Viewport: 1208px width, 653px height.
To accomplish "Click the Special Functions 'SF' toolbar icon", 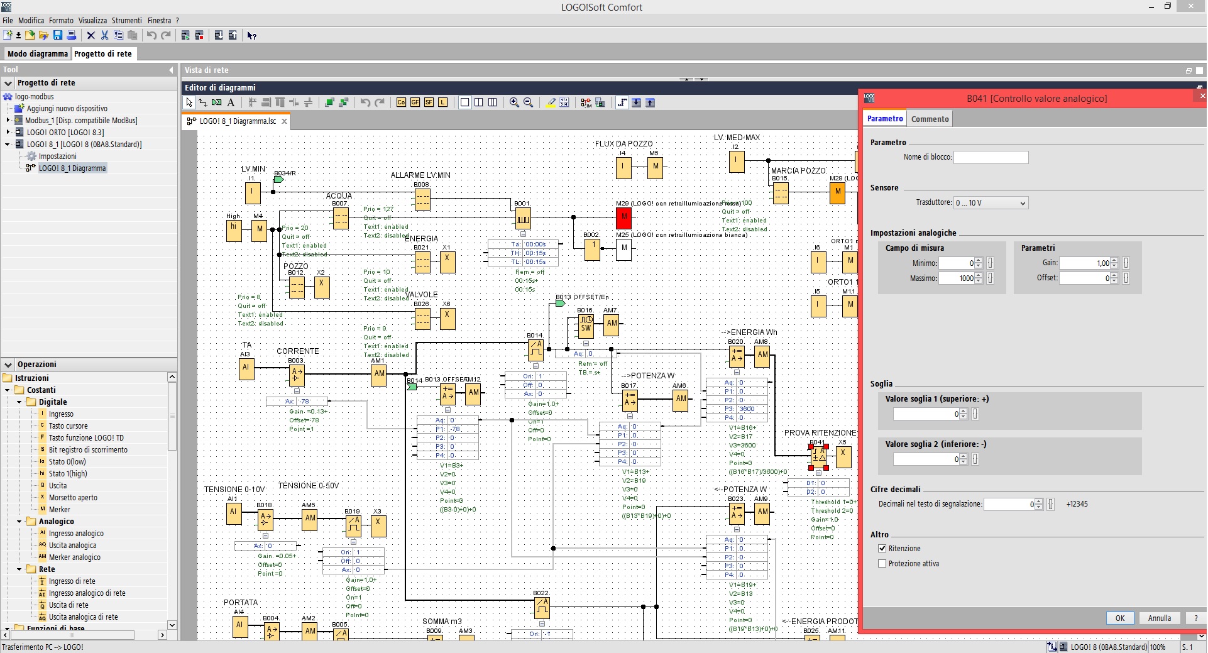I will (429, 102).
